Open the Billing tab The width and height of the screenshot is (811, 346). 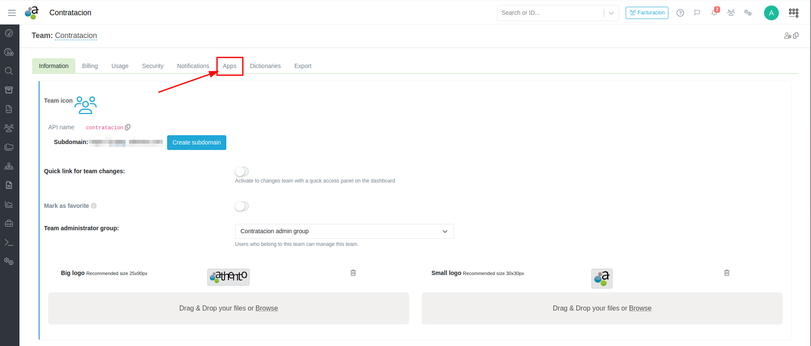[90, 66]
